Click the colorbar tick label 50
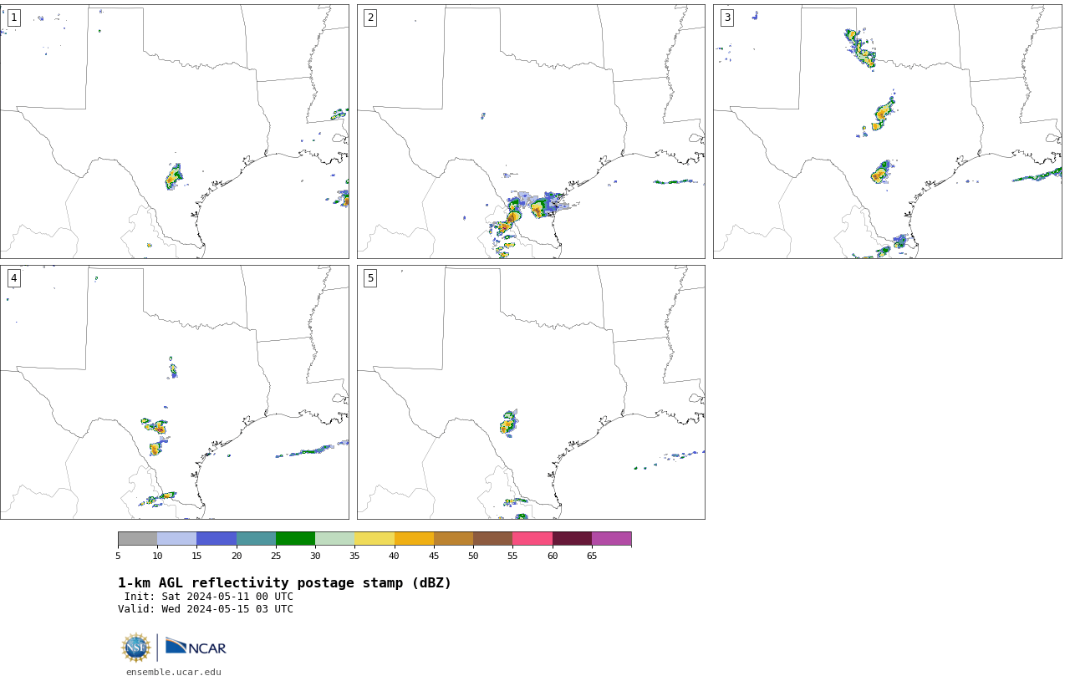1070x681 pixels. tap(473, 556)
